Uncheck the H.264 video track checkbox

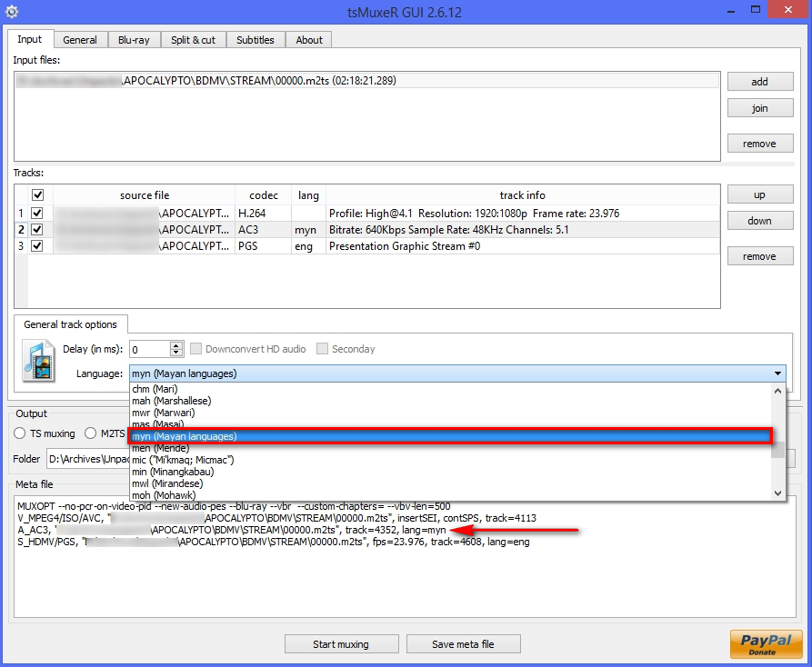tap(37, 214)
